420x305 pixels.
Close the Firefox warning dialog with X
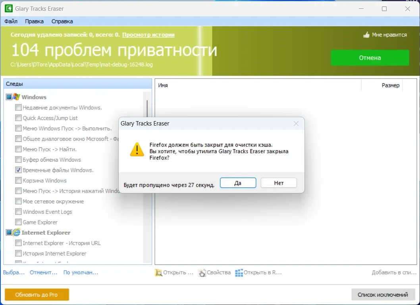pos(296,124)
